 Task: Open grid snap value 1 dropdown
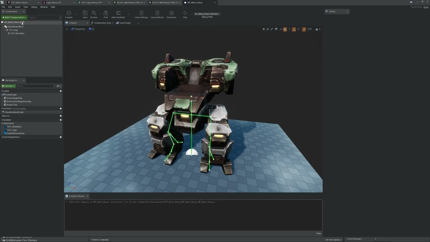[289, 29]
